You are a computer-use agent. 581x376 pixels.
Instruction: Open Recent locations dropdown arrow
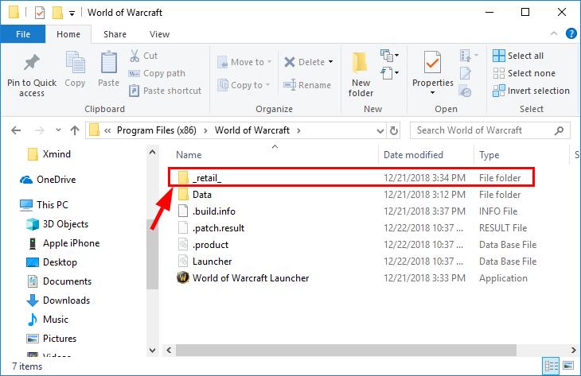(58, 130)
